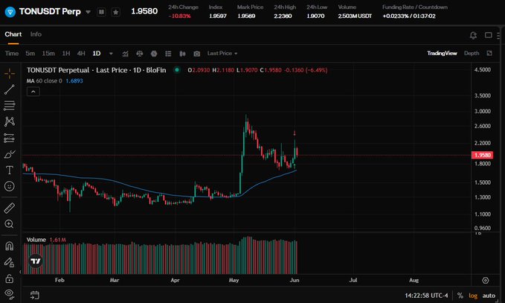Click the go to date calendar icon

(x=35, y=295)
